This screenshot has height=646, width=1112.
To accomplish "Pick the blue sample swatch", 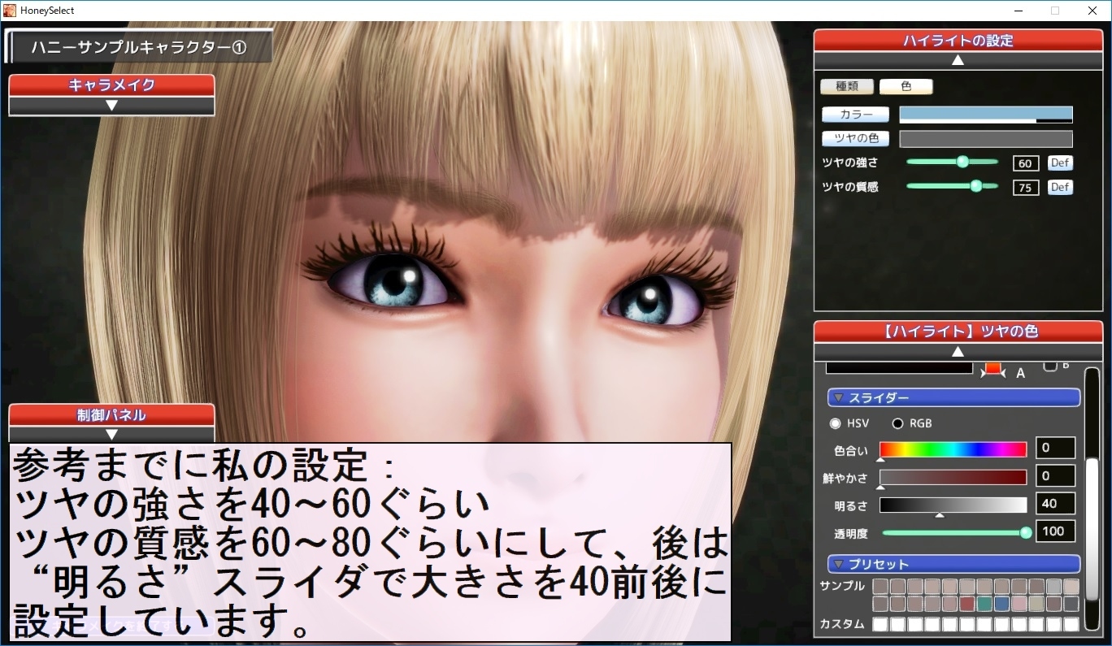I will tap(1001, 604).
